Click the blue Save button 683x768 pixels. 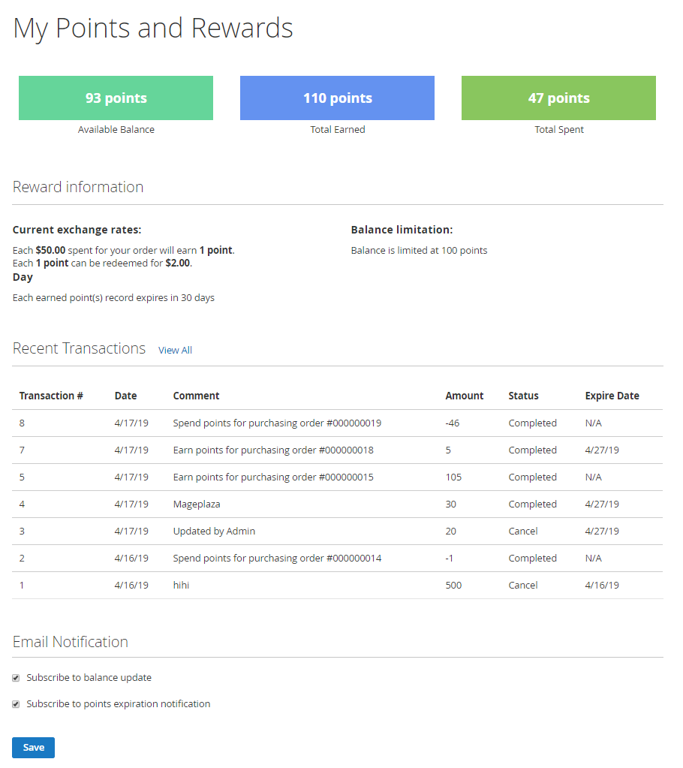click(33, 748)
